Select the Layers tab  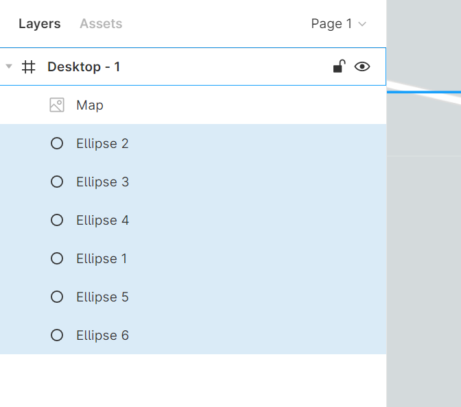coord(39,23)
